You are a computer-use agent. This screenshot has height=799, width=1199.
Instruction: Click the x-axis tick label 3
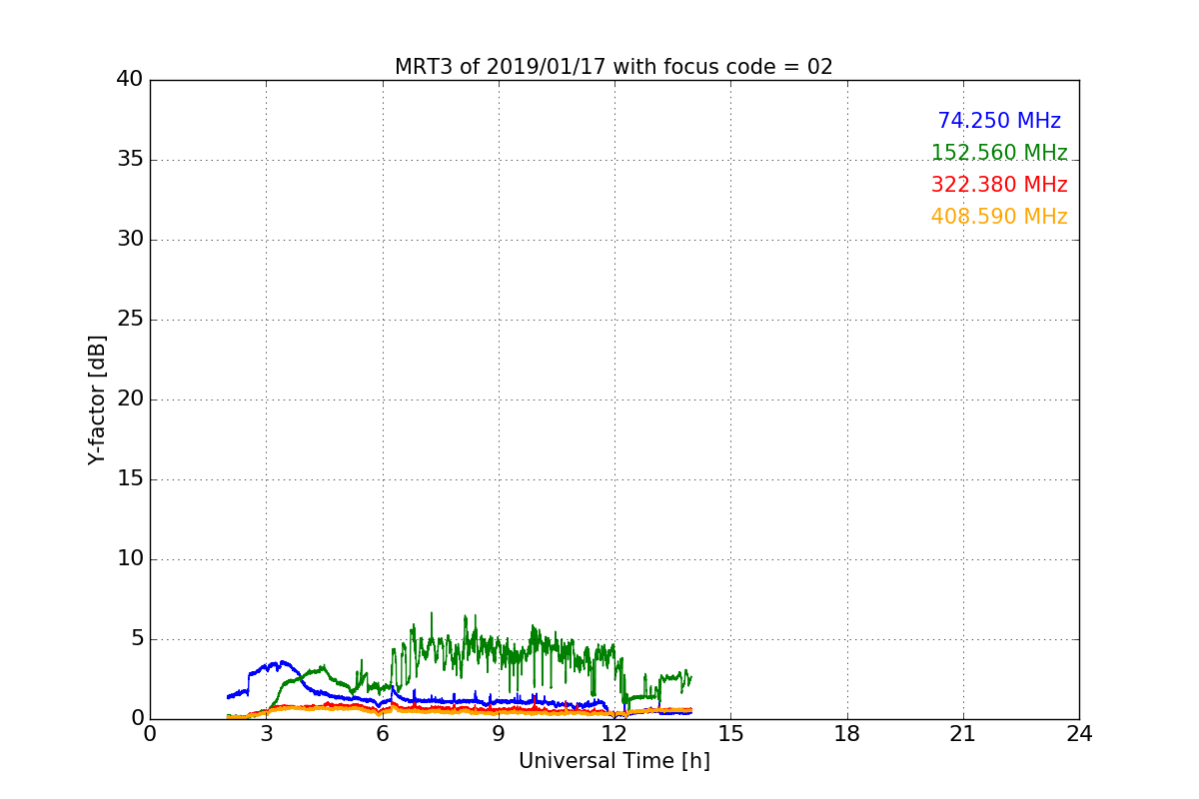(x=266, y=734)
